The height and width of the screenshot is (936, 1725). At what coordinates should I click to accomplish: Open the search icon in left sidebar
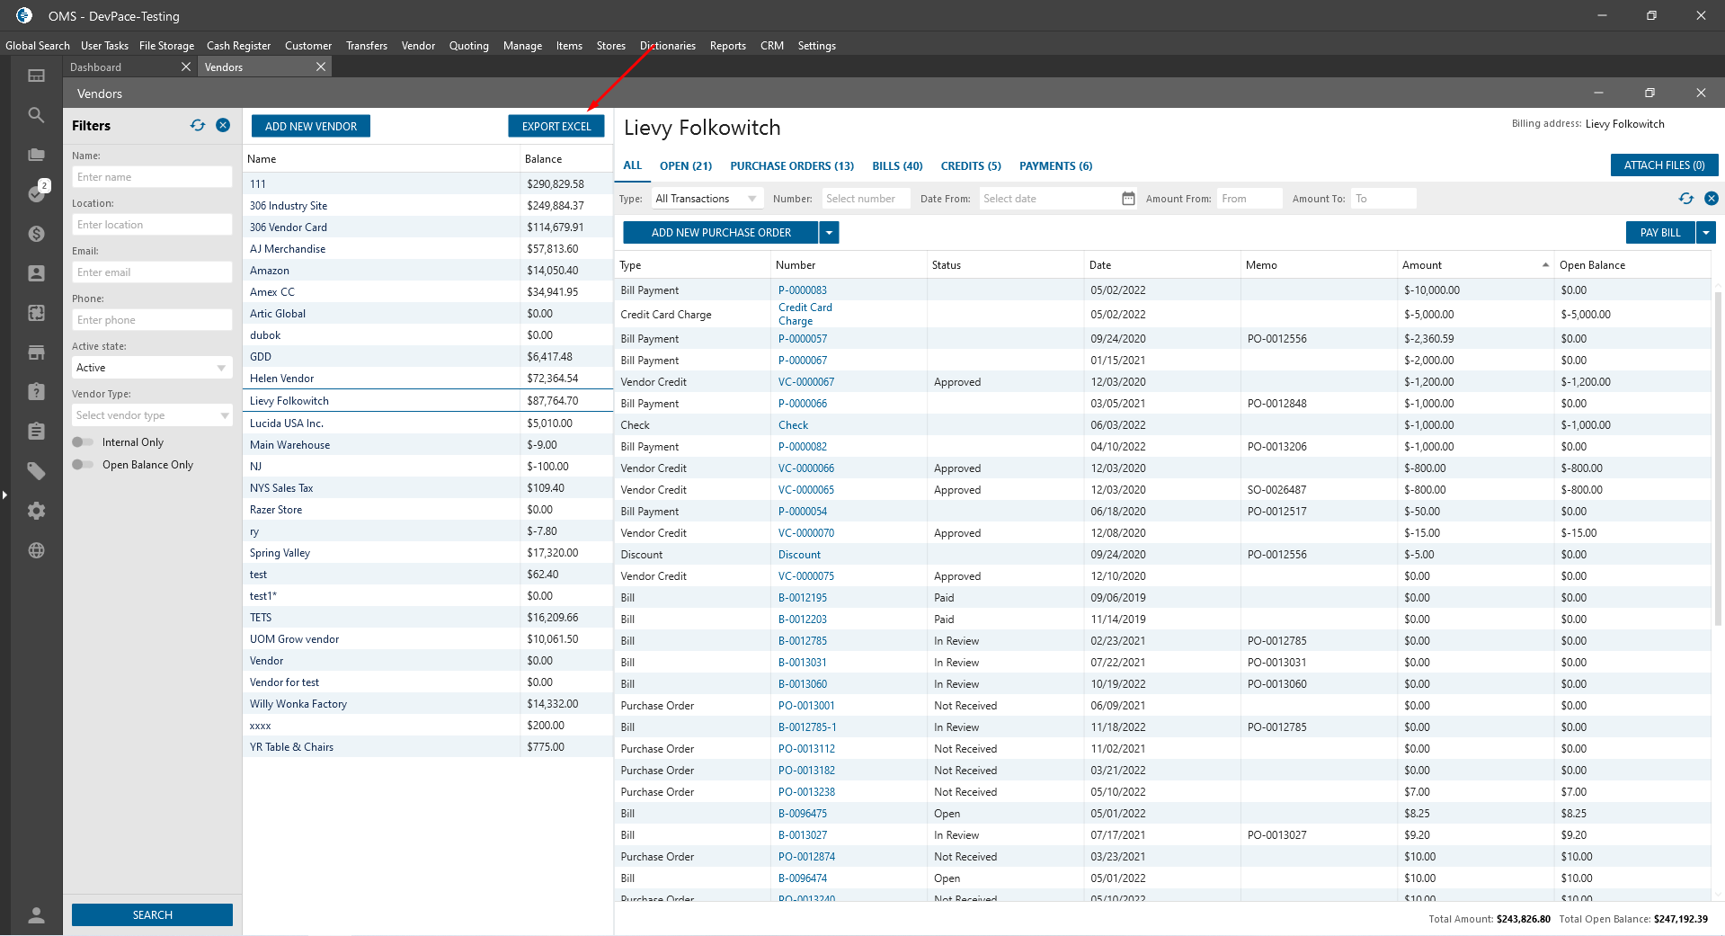36,115
